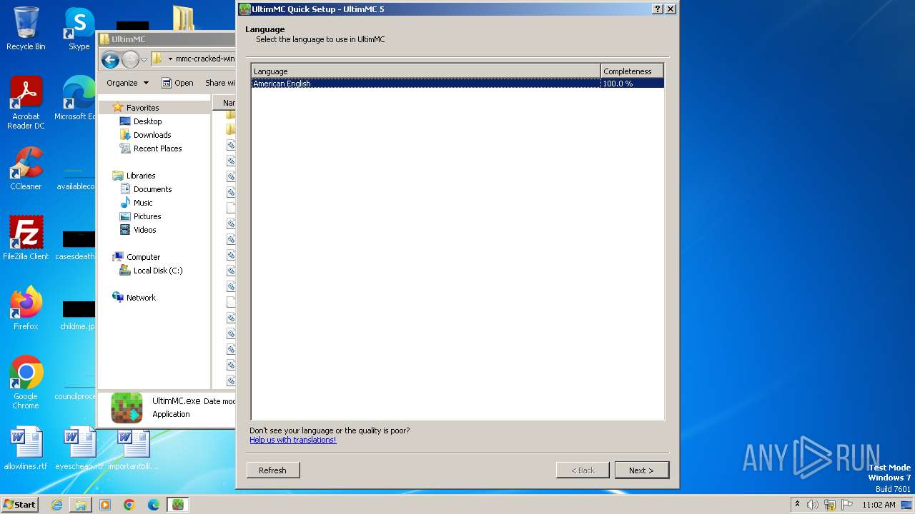Open the folder icon on desktop top

click(x=184, y=18)
